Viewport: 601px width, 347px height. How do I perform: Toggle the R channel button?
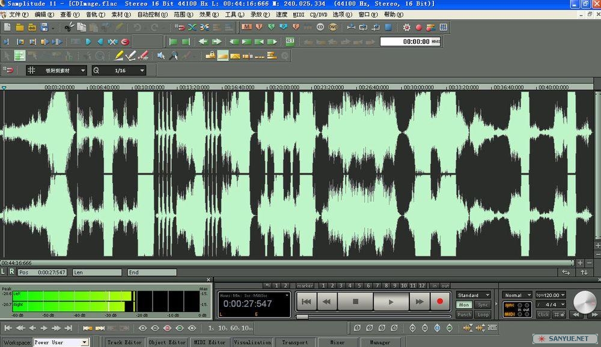point(12,271)
